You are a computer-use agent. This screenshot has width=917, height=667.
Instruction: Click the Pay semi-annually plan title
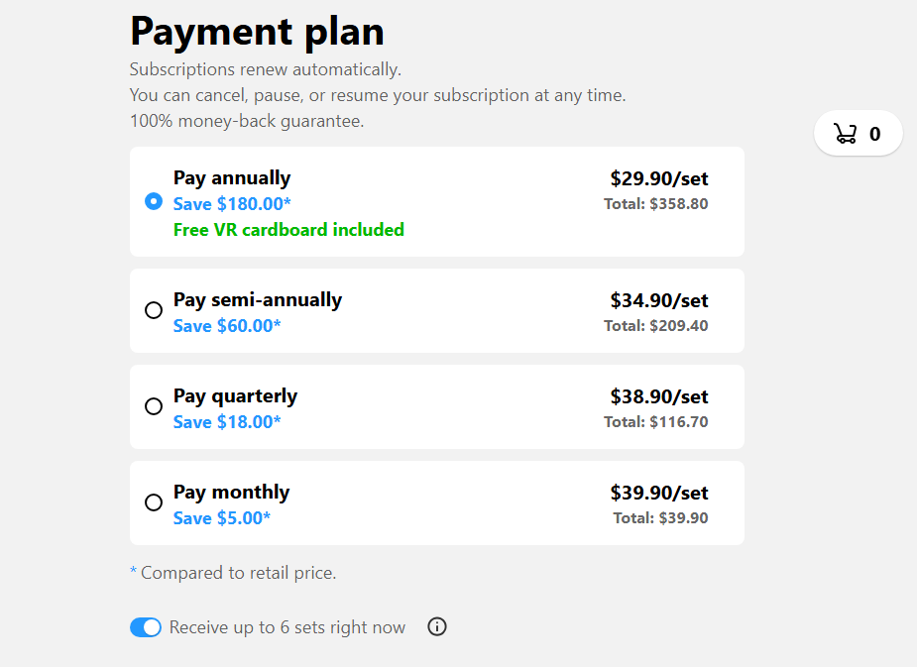point(258,300)
